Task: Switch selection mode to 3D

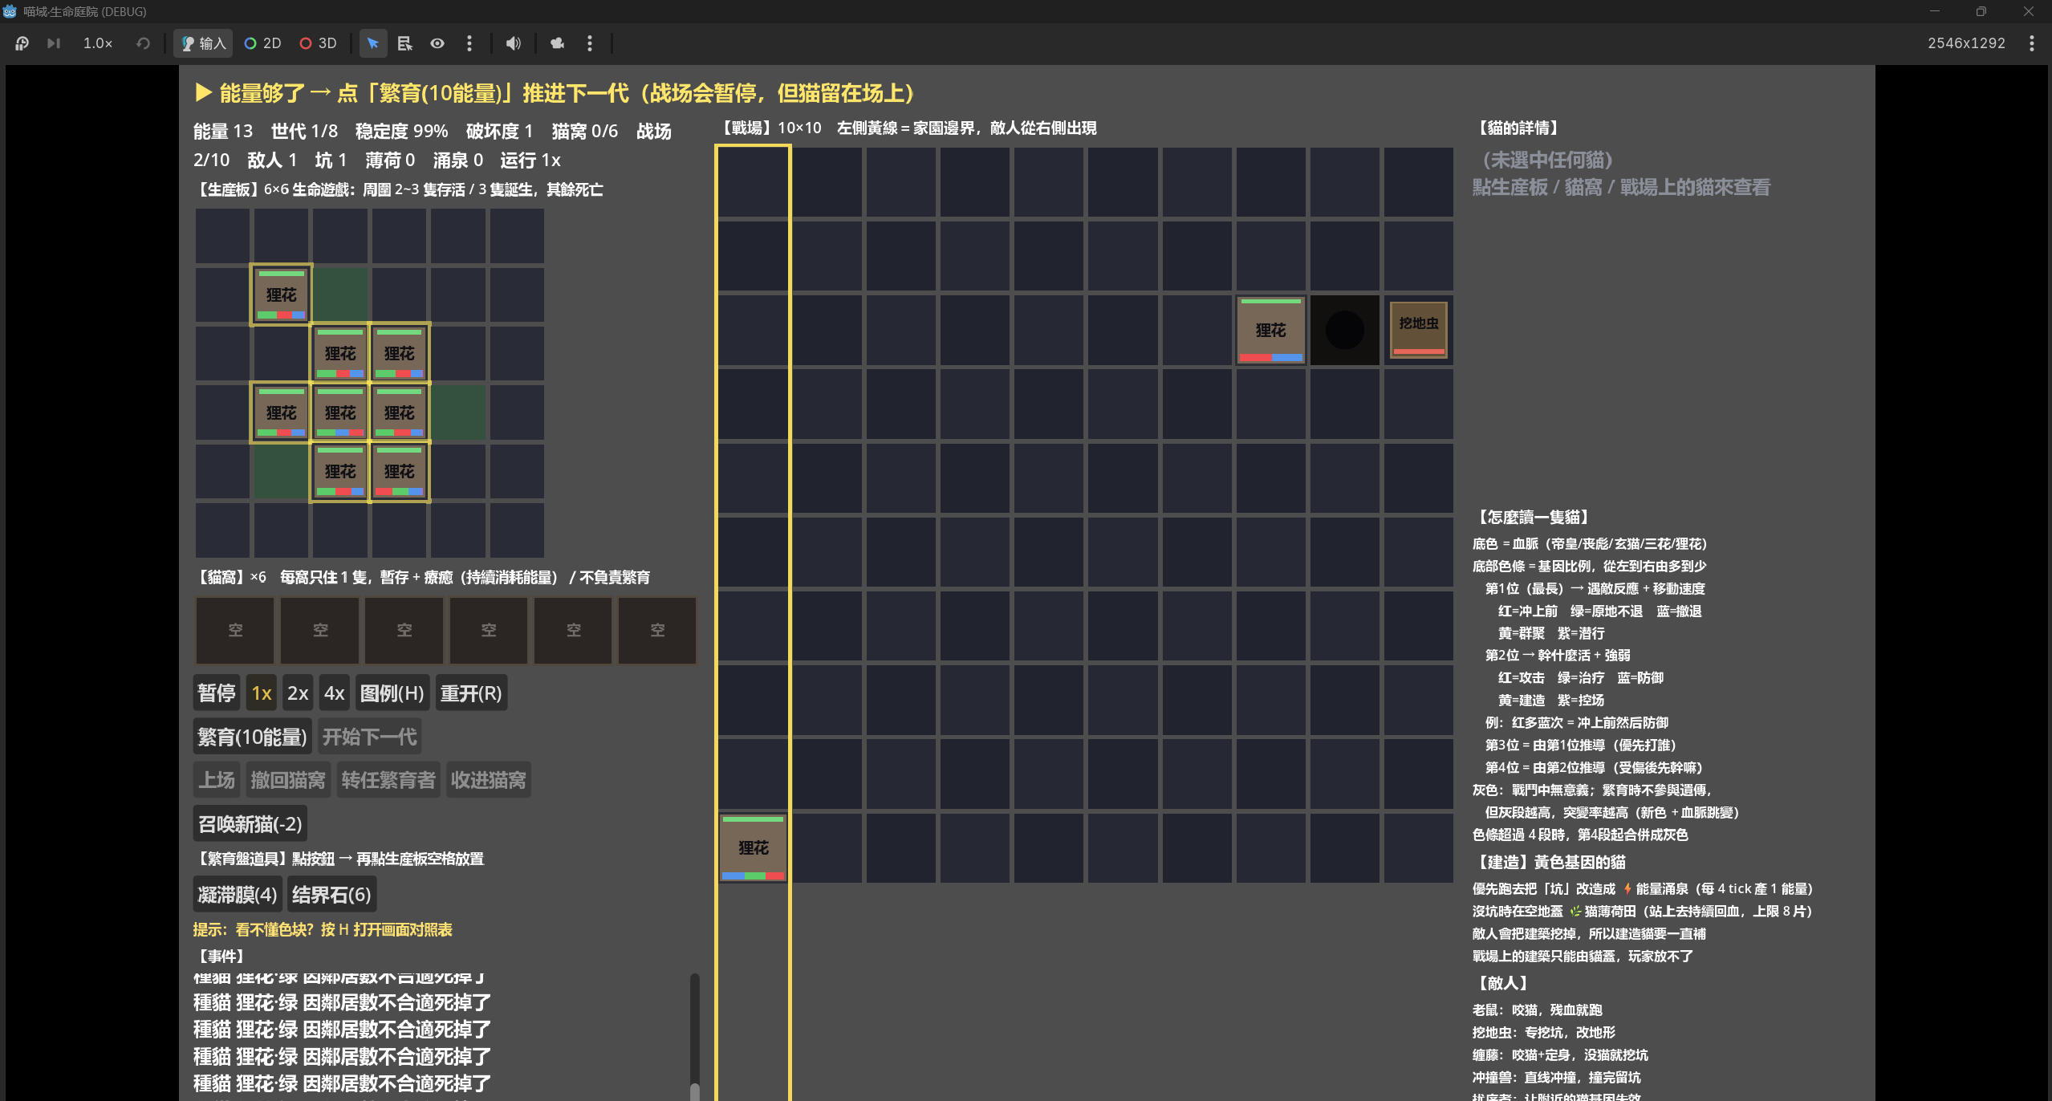Action: pyautogui.click(x=318, y=43)
